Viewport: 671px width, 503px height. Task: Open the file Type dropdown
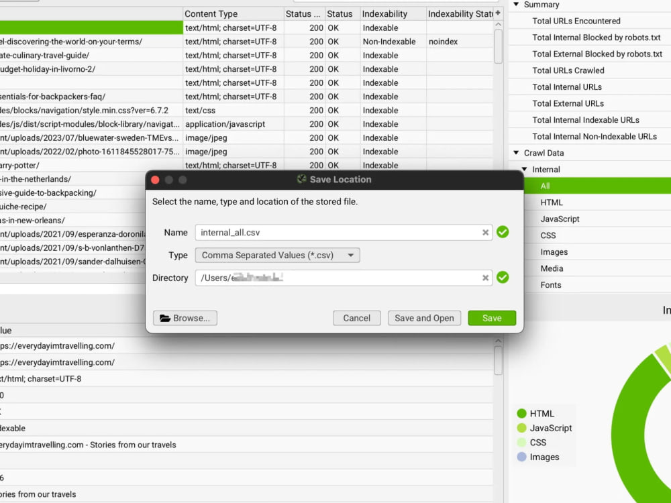(x=277, y=256)
